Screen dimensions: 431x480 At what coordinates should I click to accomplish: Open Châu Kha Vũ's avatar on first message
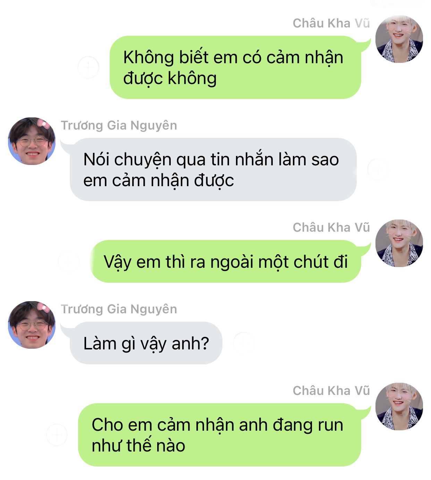399,39
